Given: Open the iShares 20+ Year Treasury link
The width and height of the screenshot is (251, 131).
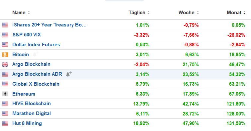Looking at the screenshot, I should click(x=49, y=25).
